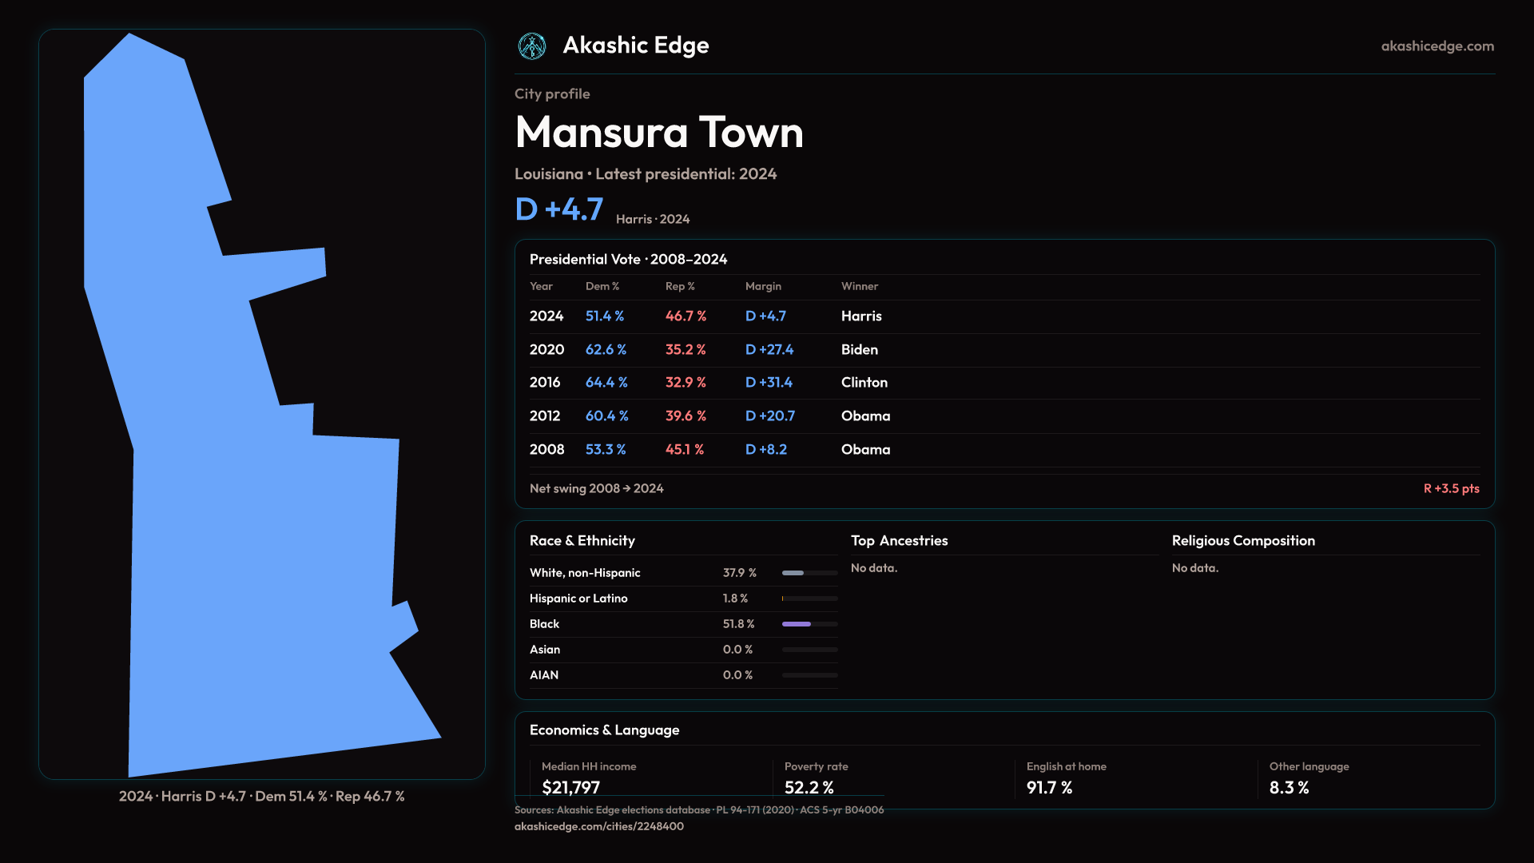Click the akashicedge.com/cities/2248400 URL
This screenshot has width=1534, height=863.
coord(598,826)
